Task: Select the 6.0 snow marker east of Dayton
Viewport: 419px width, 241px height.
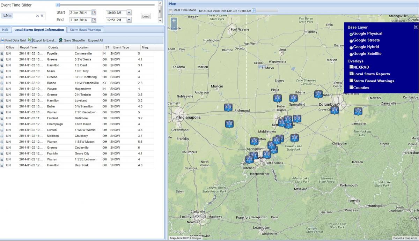Action: (297, 119)
